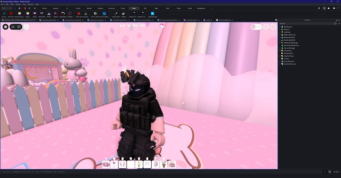Open the in-game chat icon

[x=19, y=27]
